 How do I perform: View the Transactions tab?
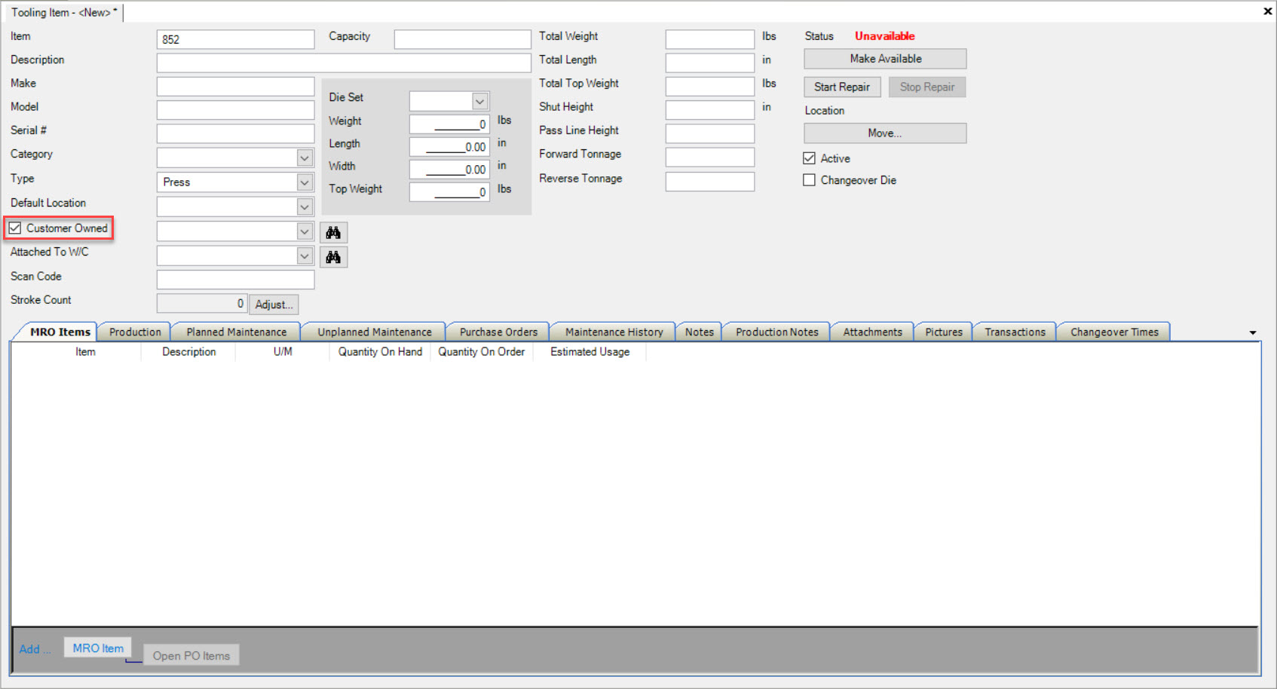click(x=1015, y=332)
